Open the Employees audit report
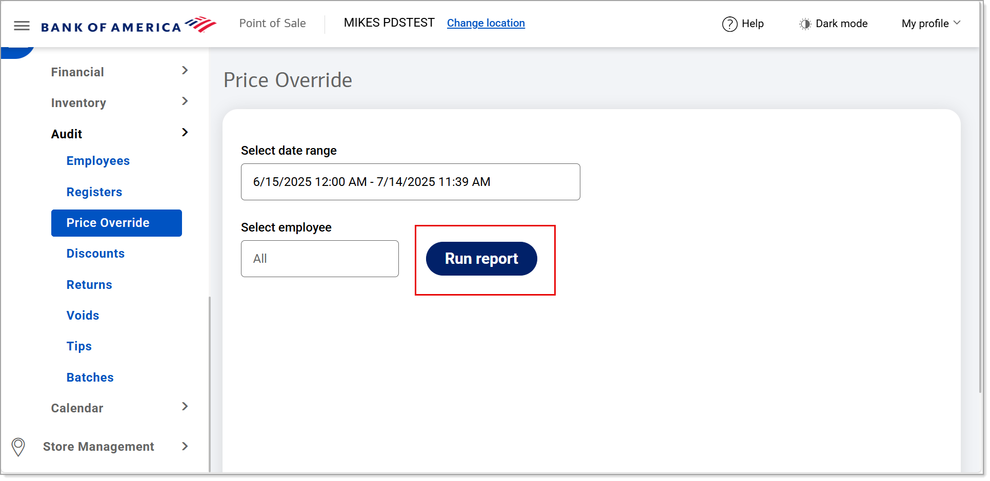Screen dimensions: 990x481 click(98, 161)
